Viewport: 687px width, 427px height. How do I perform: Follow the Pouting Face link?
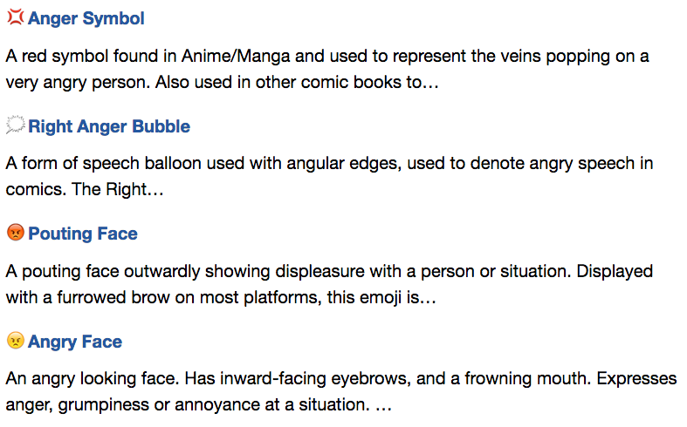tap(83, 234)
